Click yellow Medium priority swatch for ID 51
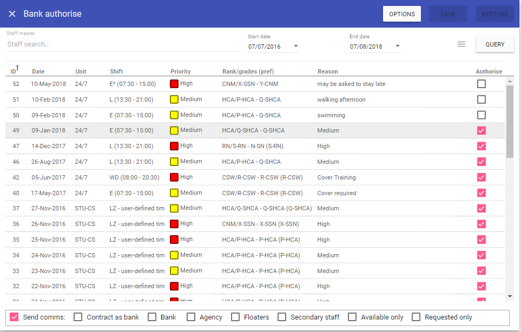Viewport: 521px width, 332px height. click(174, 99)
